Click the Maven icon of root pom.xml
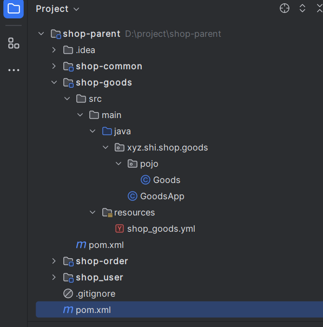323x327 pixels. [x=68, y=310]
